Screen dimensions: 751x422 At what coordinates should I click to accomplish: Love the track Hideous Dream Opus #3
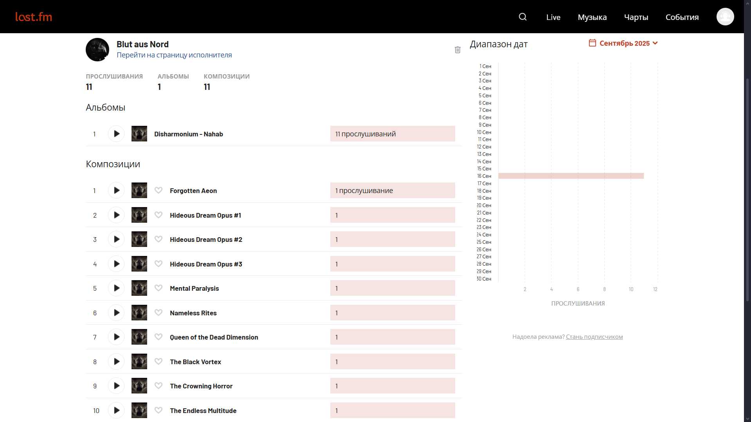[x=158, y=264]
